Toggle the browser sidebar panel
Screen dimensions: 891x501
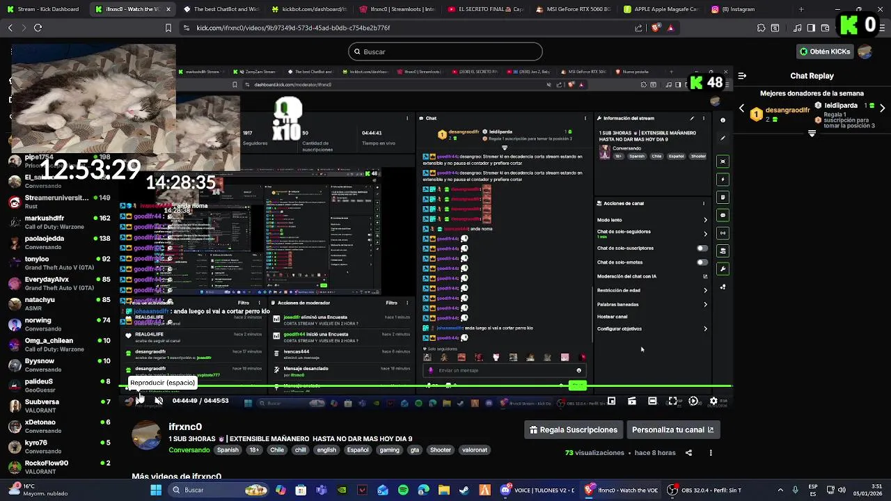tap(811, 28)
